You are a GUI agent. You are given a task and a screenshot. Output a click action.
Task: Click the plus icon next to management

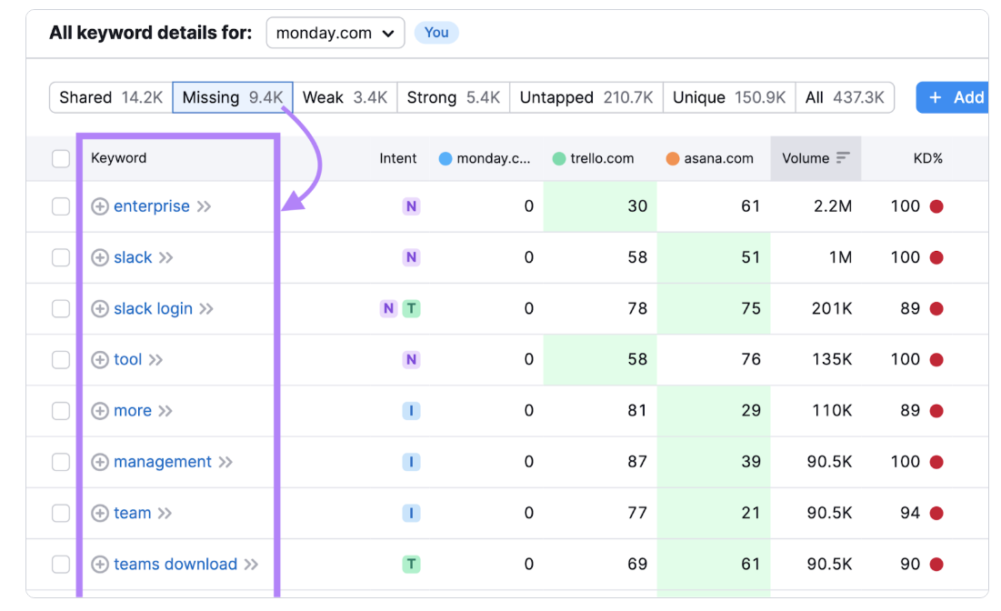(100, 462)
